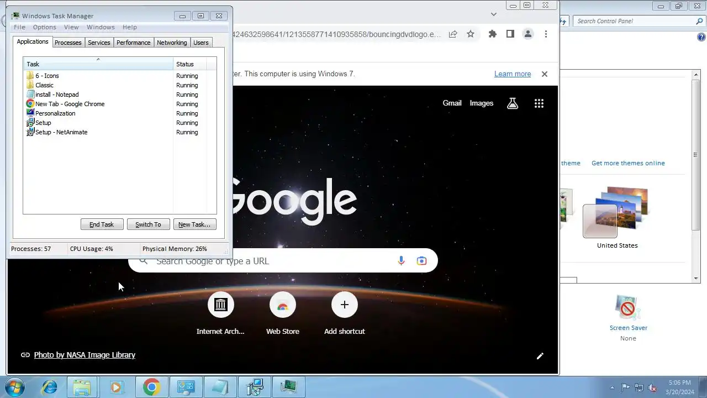This screenshot has height=398, width=707.
Task: Open the network tray icon
Action: [x=639, y=387]
